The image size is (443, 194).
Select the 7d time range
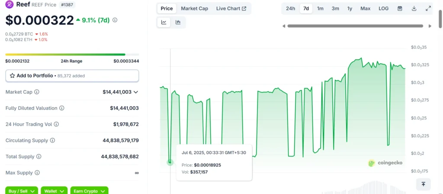coord(306,9)
